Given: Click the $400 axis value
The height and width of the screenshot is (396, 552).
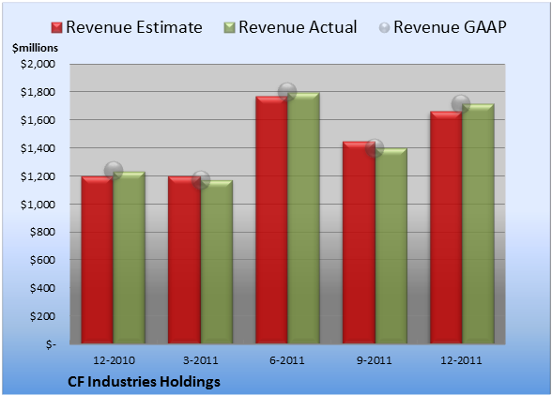Looking at the screenshot, I should point(42,288).
